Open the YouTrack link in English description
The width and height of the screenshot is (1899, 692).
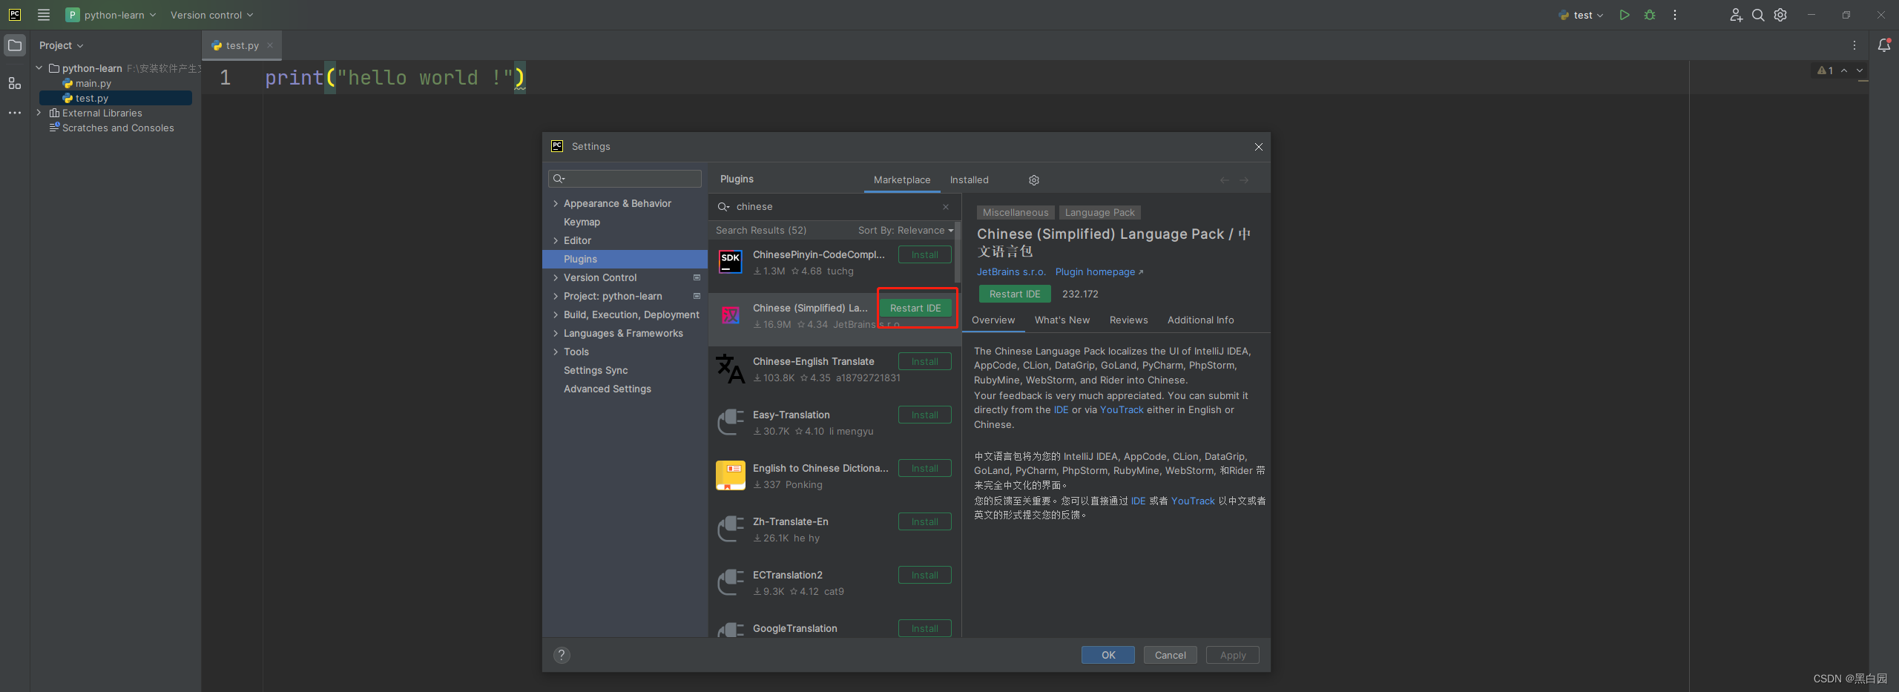(x=1122, y=410)
